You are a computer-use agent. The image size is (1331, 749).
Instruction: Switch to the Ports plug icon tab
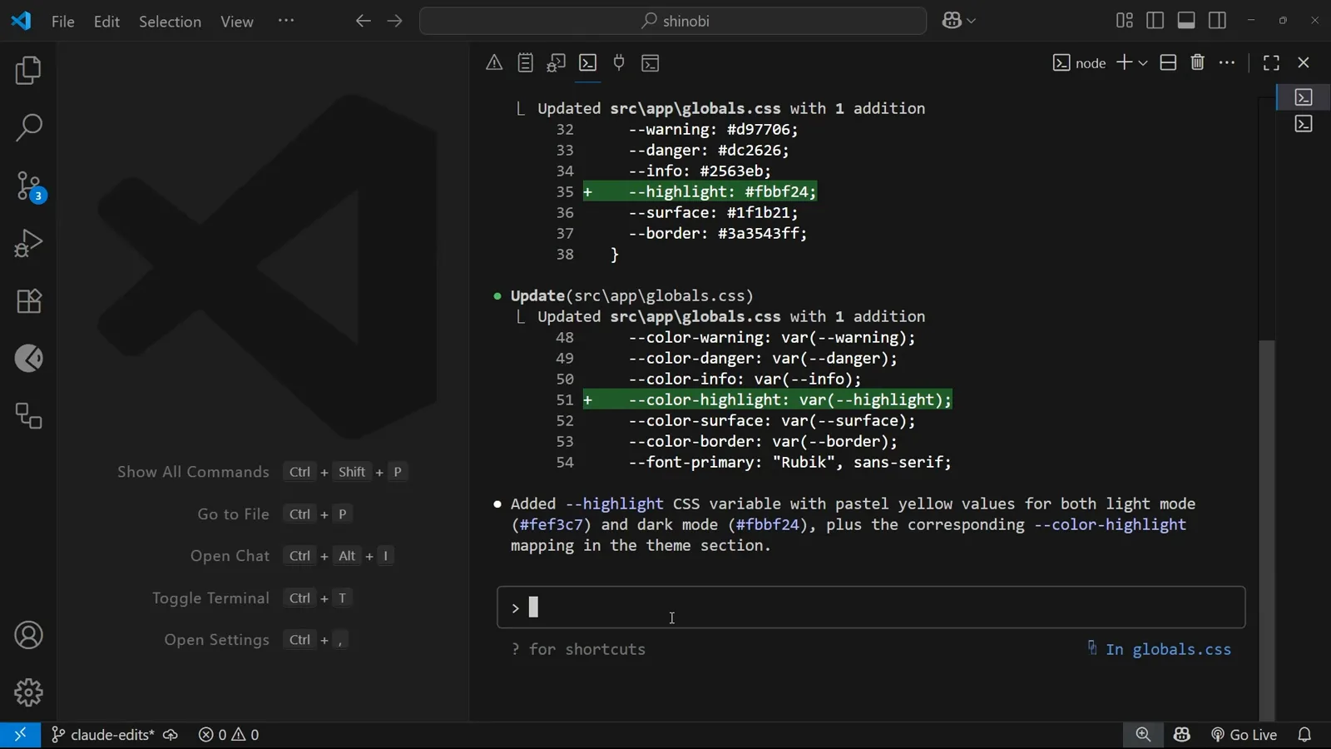[x=619, y=62]
